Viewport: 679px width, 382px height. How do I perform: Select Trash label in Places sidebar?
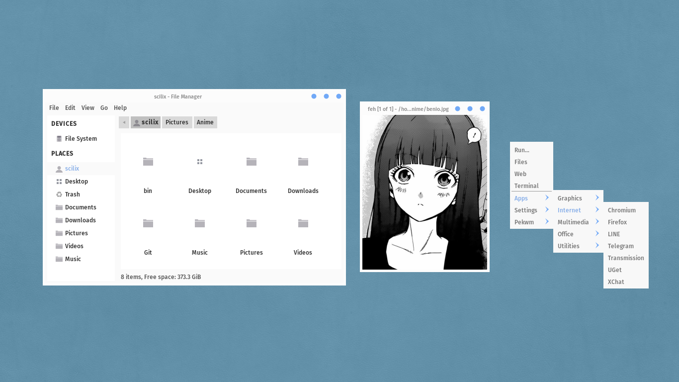coord(73,194)
